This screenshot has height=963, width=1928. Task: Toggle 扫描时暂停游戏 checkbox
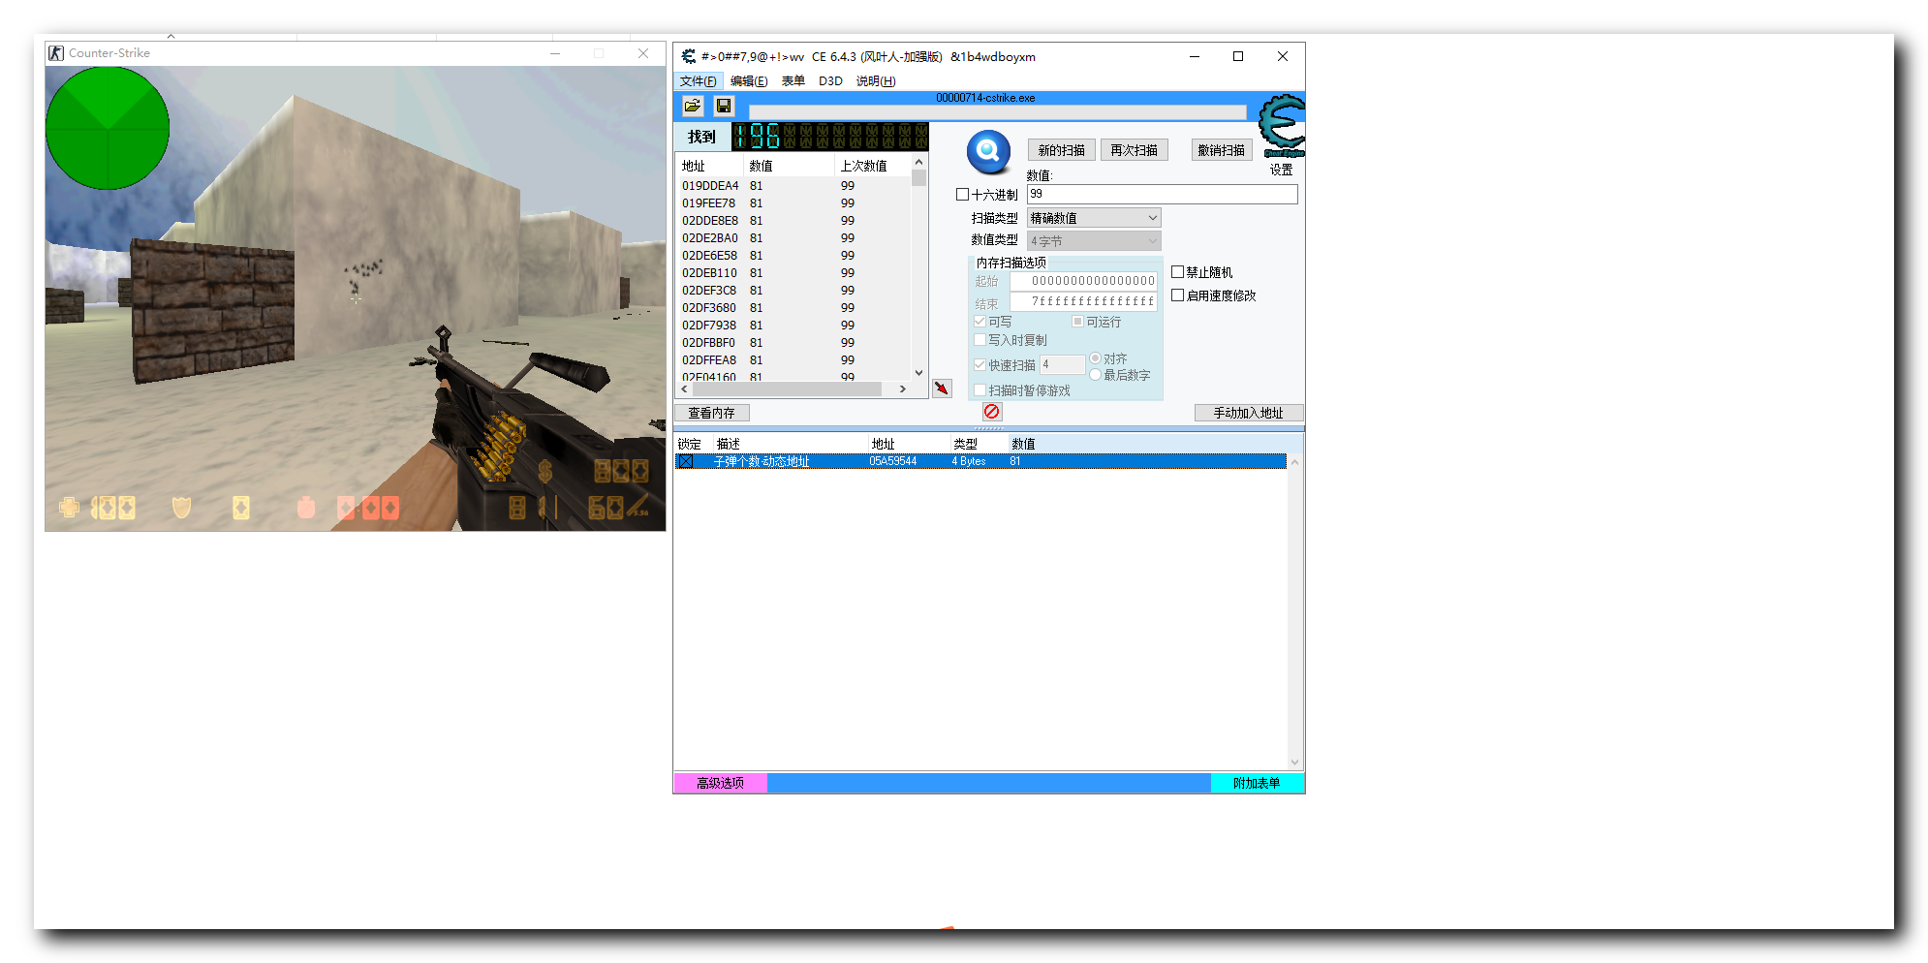[980, 390]
